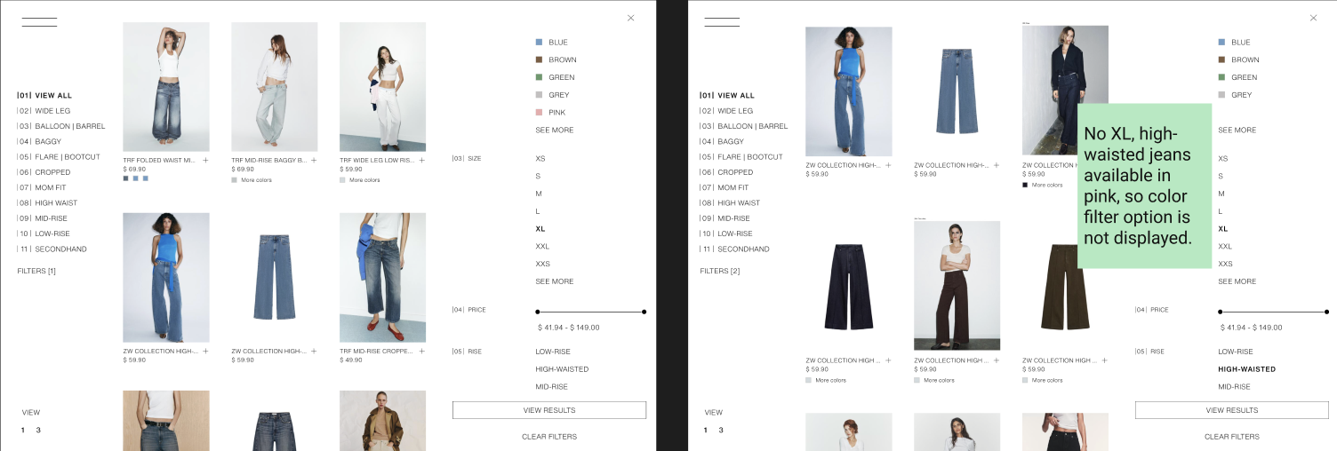The image size is (1337, 451).
Task: Click the black More colors swatch under dark-jacket model
Action: click(x=1025, y=185)
